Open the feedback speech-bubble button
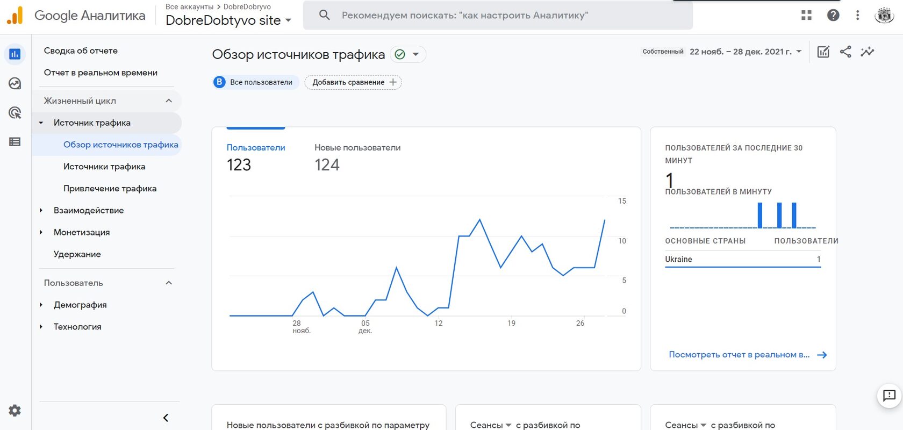The height and width of the screenshot is (430, 903). click(890, 396)
